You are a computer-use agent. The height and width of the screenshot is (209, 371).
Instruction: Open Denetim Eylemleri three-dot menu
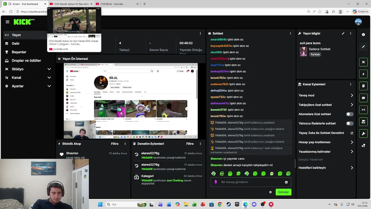tap(200, 144)
